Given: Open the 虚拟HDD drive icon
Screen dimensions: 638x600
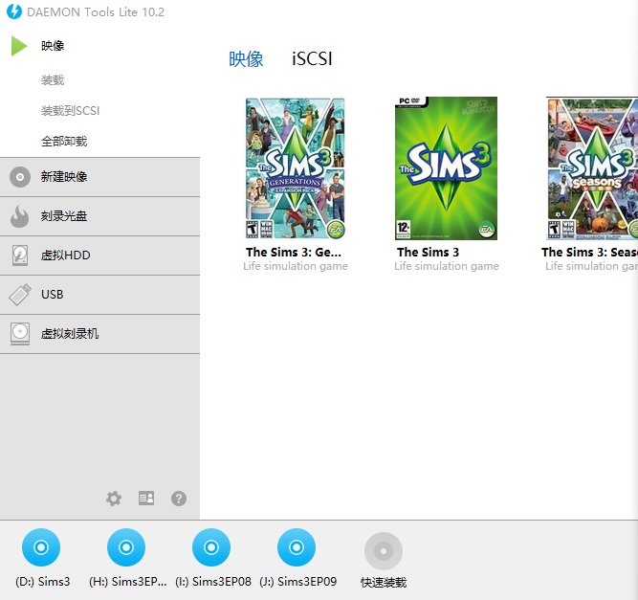Looking at the screenshot, I should [x=20, y=256].
